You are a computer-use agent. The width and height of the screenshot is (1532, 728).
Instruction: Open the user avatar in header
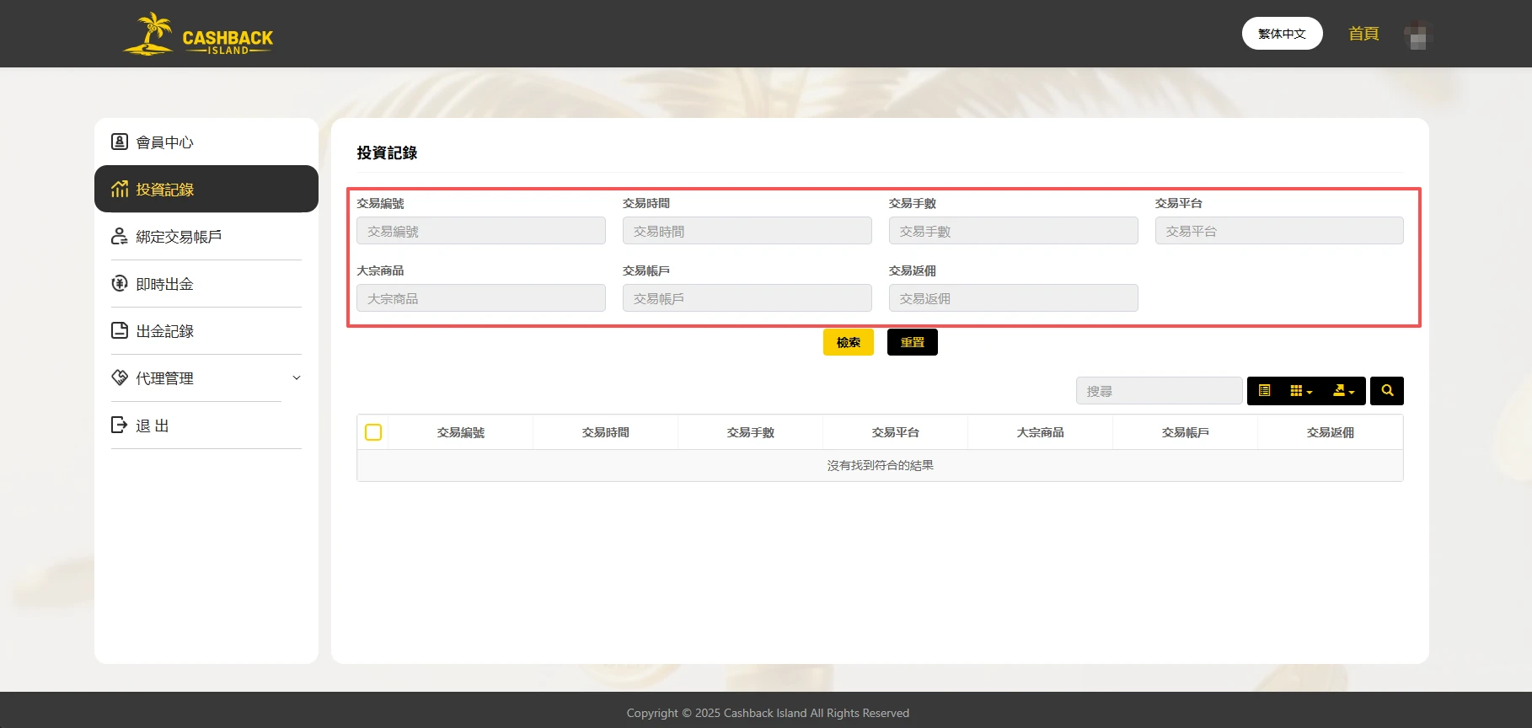pyautogui.click(x=1417, y=35)
